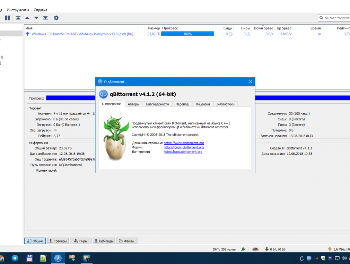This screenshot has width=350, height=264.
Task: Select the Windows 10 HomeSLPro torrent row
Action: [x=187, y=34]
